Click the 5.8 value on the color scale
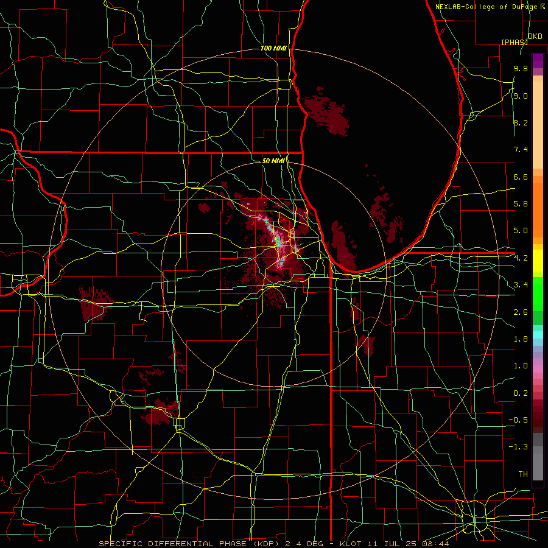Image resolution: width=548 pixels, height=548 pixels. point(521,203)
